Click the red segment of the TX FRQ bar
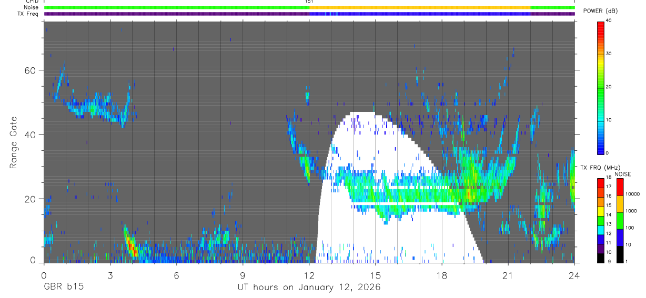The height and width of the screenshot is (298, 646). pyautogui.click(x=600, y=183)
